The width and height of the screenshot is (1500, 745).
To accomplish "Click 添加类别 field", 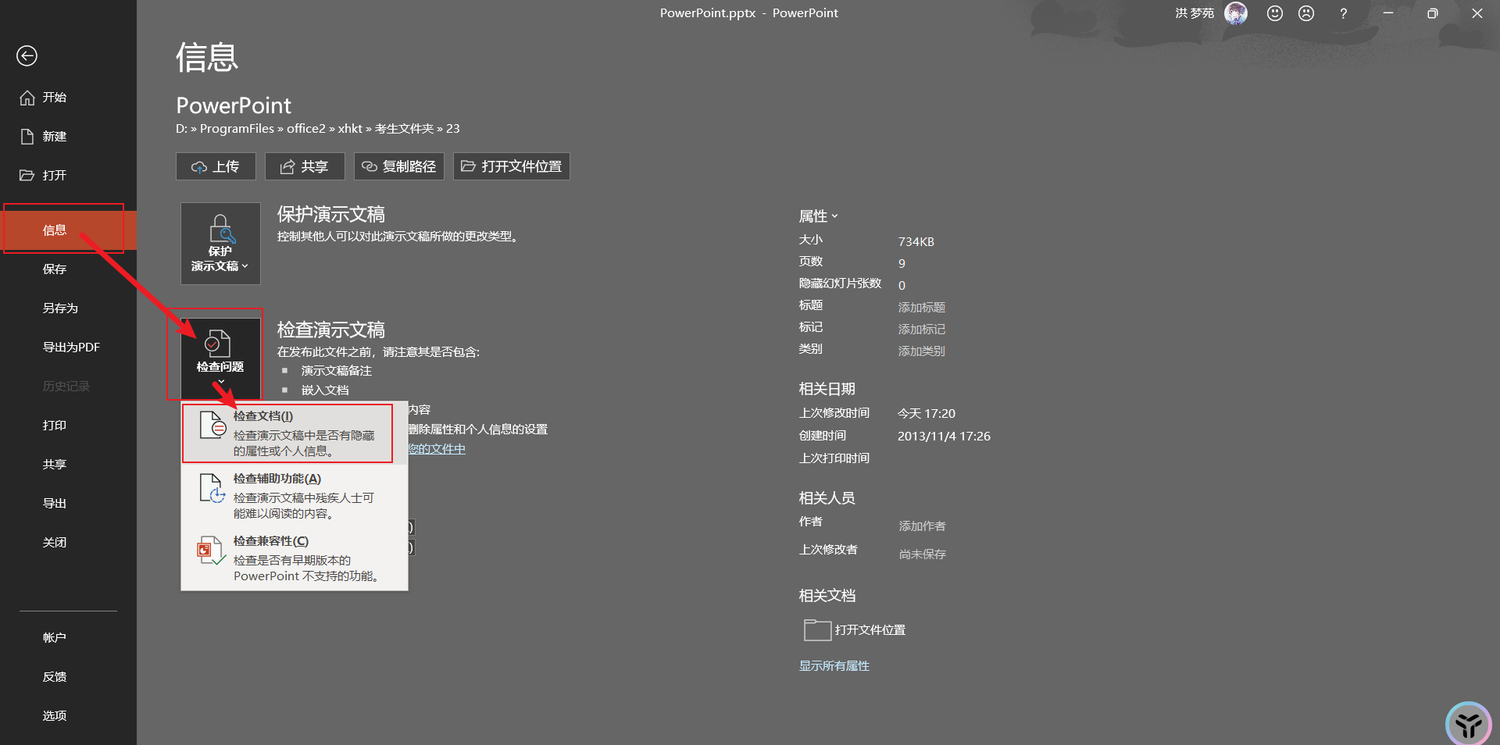I will (x=922, y=351).
